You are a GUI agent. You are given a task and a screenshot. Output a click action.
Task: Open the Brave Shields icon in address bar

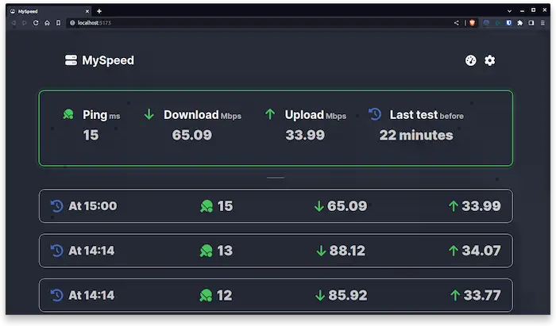tap(472, 23)
